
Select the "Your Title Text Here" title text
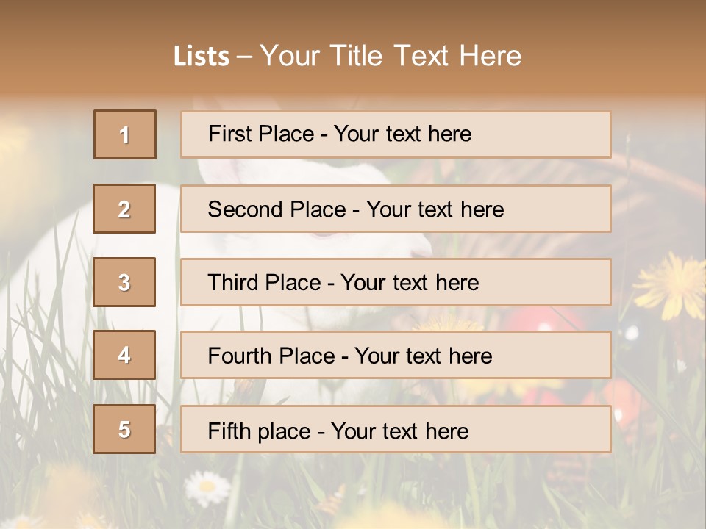click(391, 57)
